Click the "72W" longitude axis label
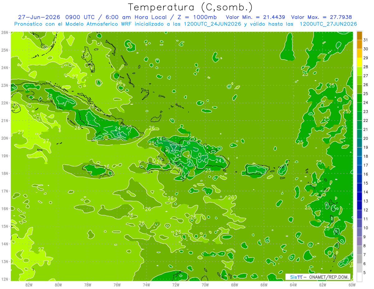This screenshot has height=289, width=374. point(175,285)
